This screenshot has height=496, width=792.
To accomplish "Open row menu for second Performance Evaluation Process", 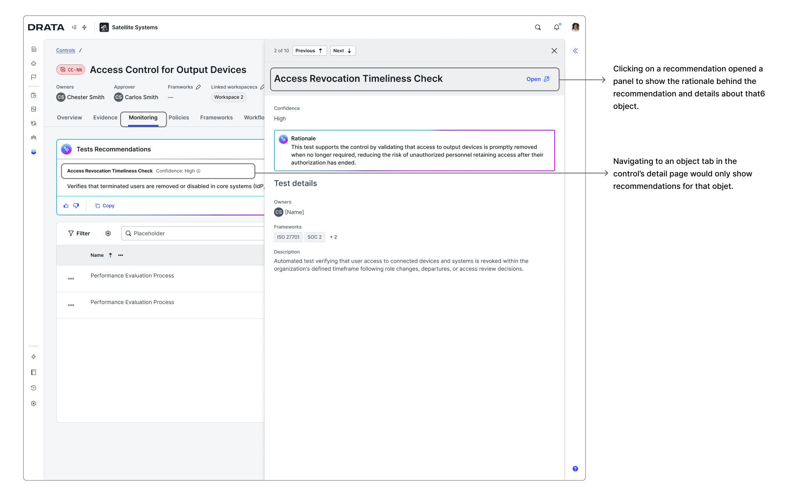I will [x=71, y=305].
